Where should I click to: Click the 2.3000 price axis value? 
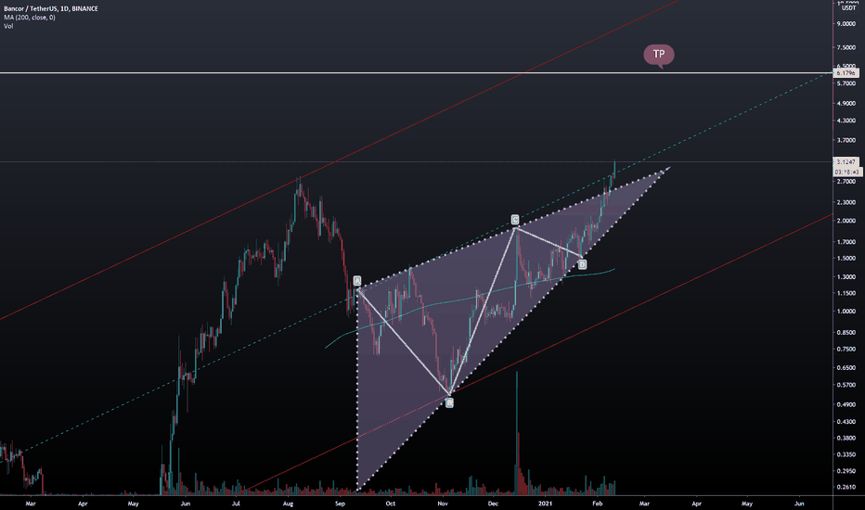click(846, 202)
